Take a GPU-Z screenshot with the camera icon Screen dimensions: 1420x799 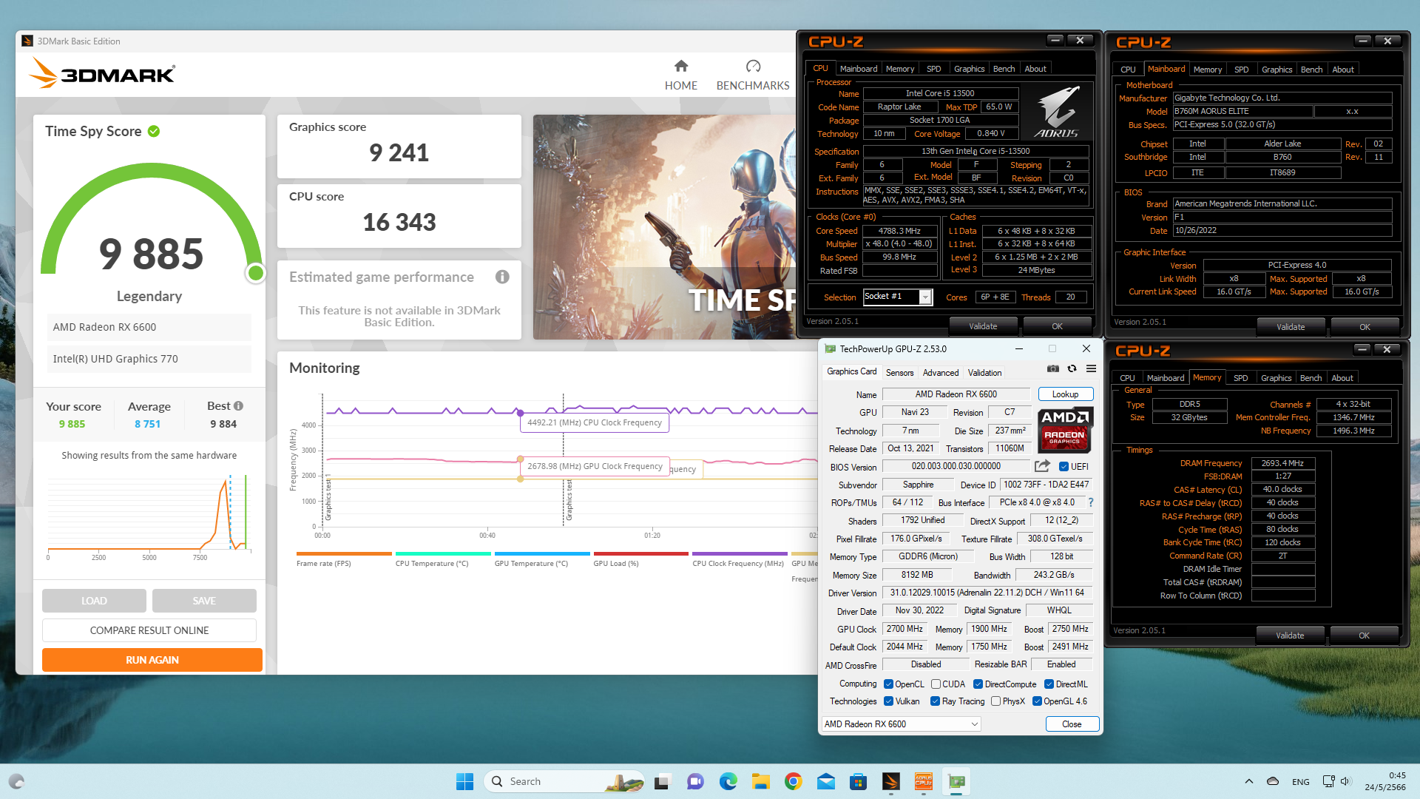[x=1052, y=368]
